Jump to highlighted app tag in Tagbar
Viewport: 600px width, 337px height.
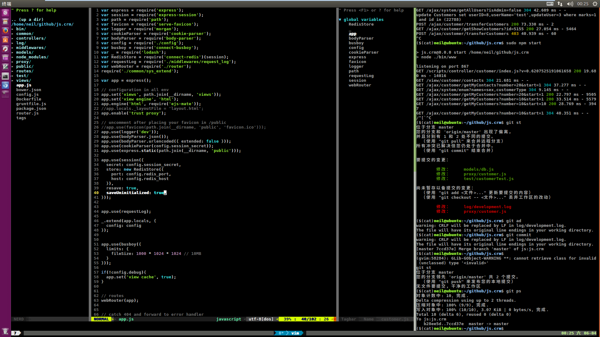coord(352,34)
